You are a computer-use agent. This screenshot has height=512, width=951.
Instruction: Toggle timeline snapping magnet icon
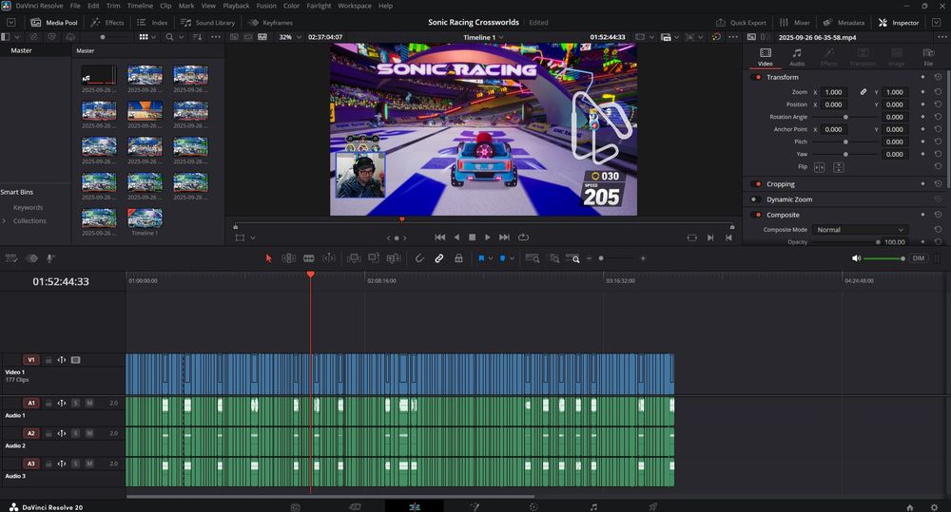pos(420,258)
